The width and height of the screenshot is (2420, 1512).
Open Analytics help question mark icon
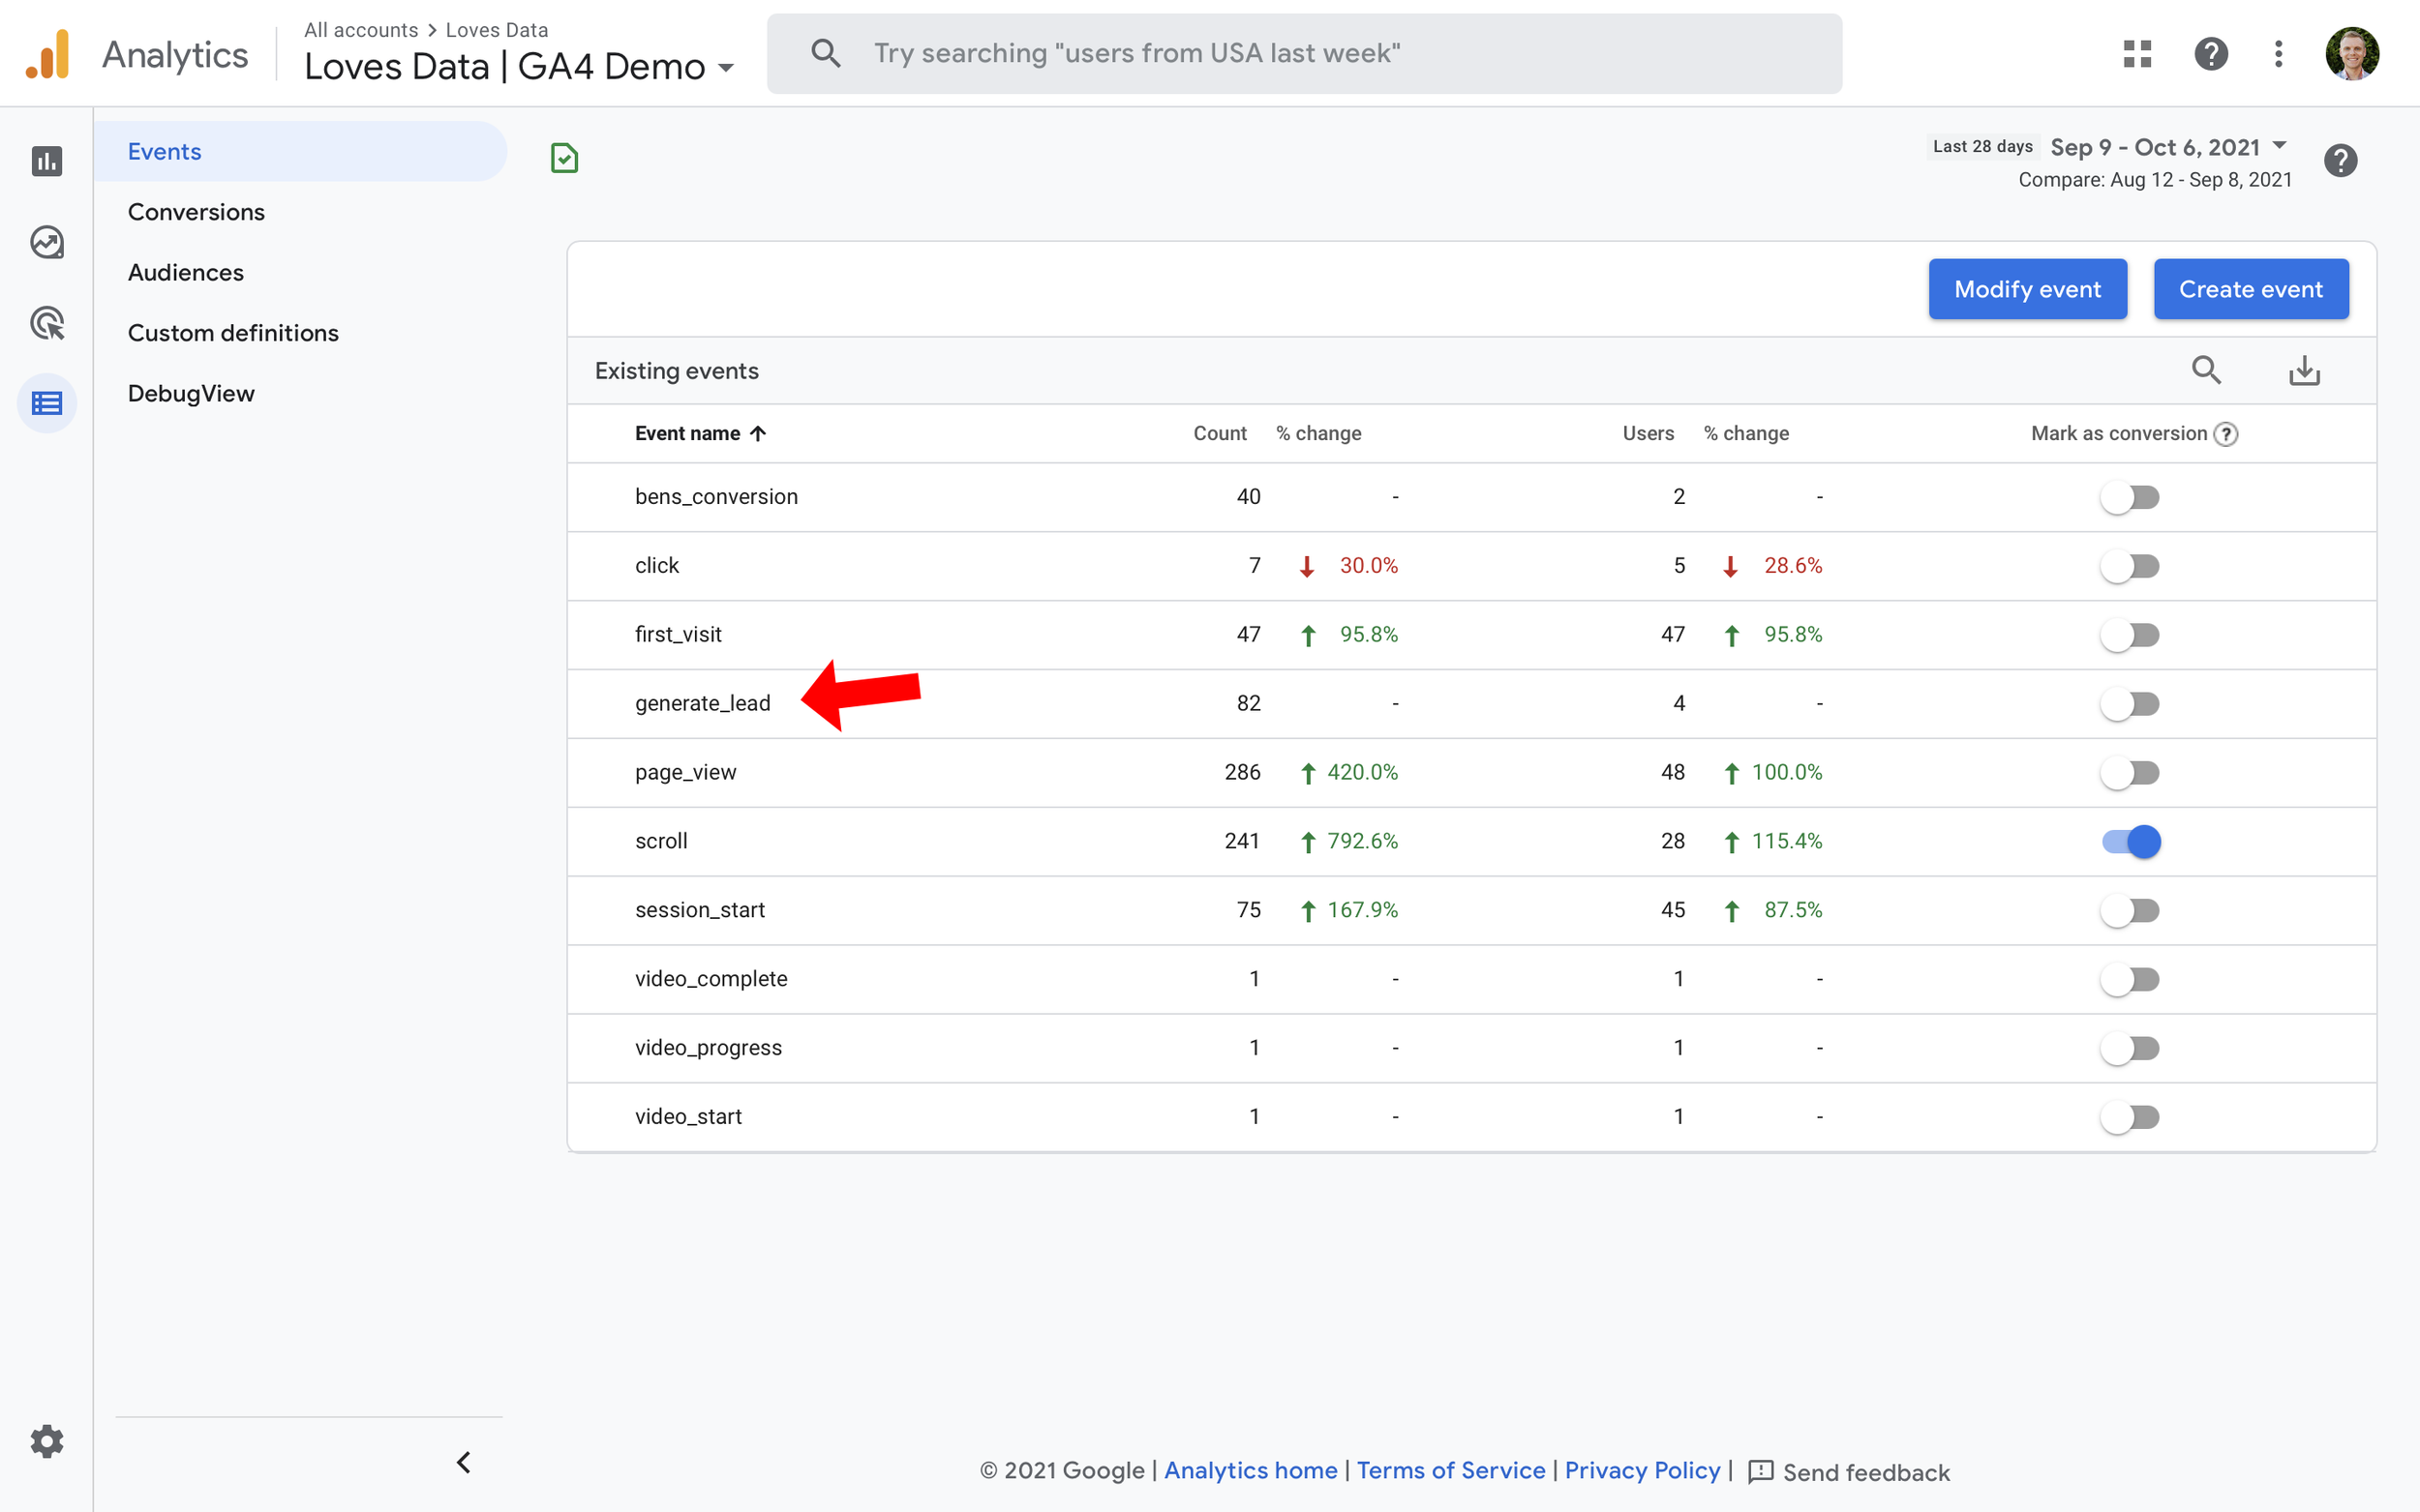[x=2211, y=53]
